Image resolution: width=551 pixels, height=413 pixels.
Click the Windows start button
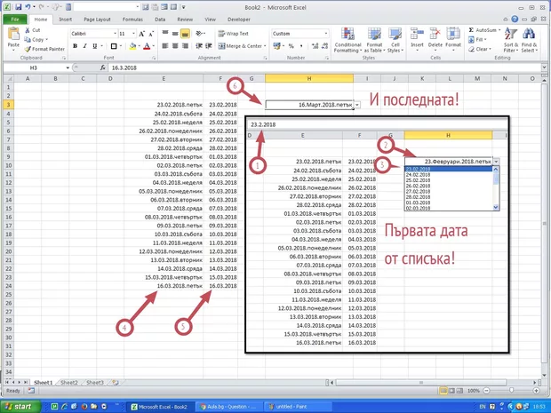tap(20, 406)
